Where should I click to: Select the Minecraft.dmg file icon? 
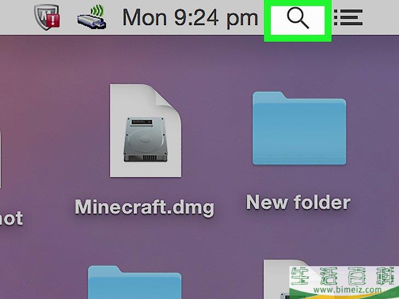(146, 130)
